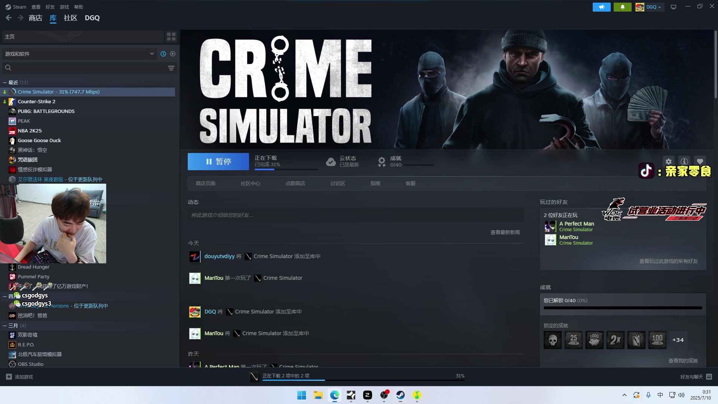Click the skull locked achievement icon
This screenshot has height=404, width=718.
tap(553, 340)
